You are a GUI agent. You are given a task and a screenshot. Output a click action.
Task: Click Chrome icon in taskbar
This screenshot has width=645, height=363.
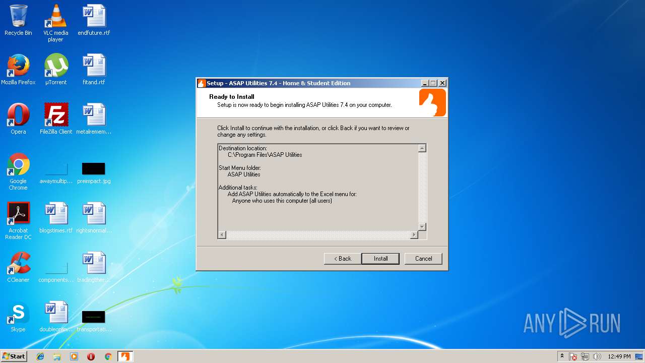[x=108, y=356]
